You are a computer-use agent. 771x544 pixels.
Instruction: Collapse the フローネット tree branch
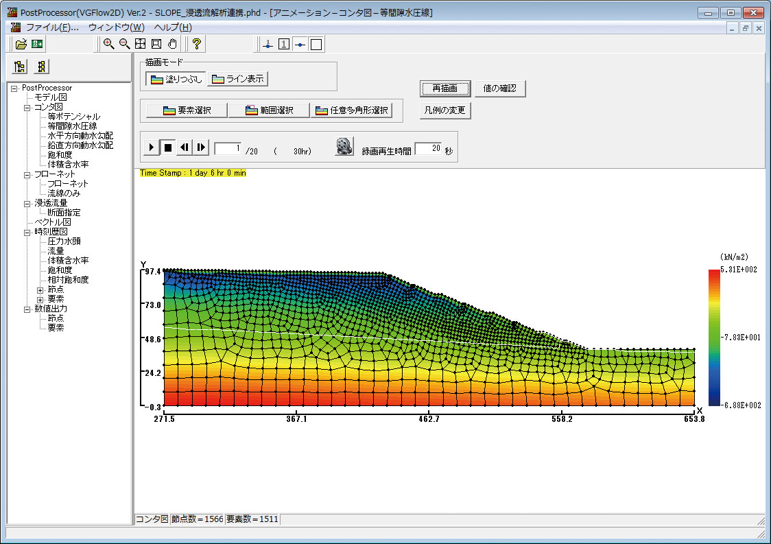pos(27,174)
